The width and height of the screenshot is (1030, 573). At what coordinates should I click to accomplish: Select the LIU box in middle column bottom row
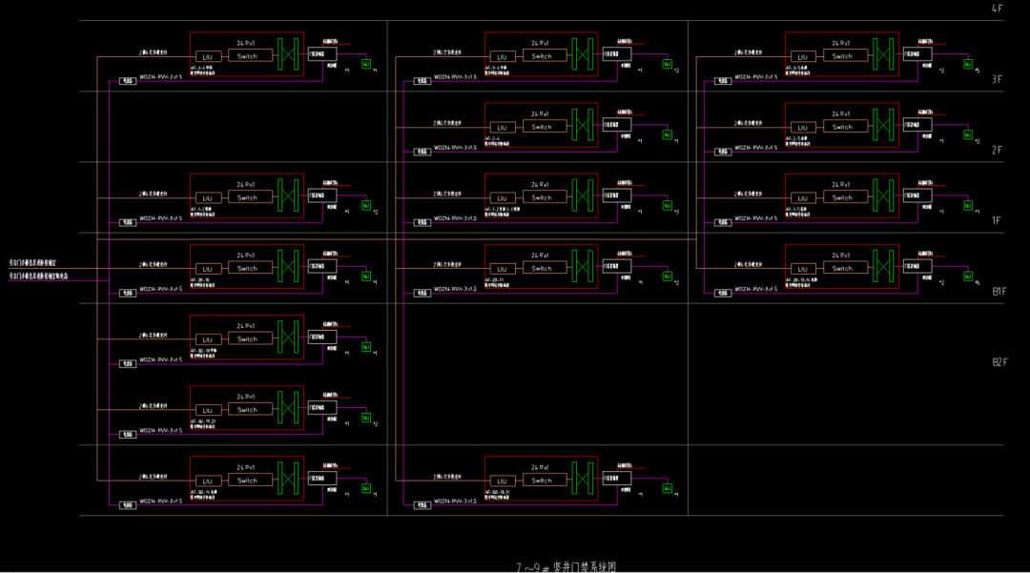pyautogui.click(x=501, y=481)
